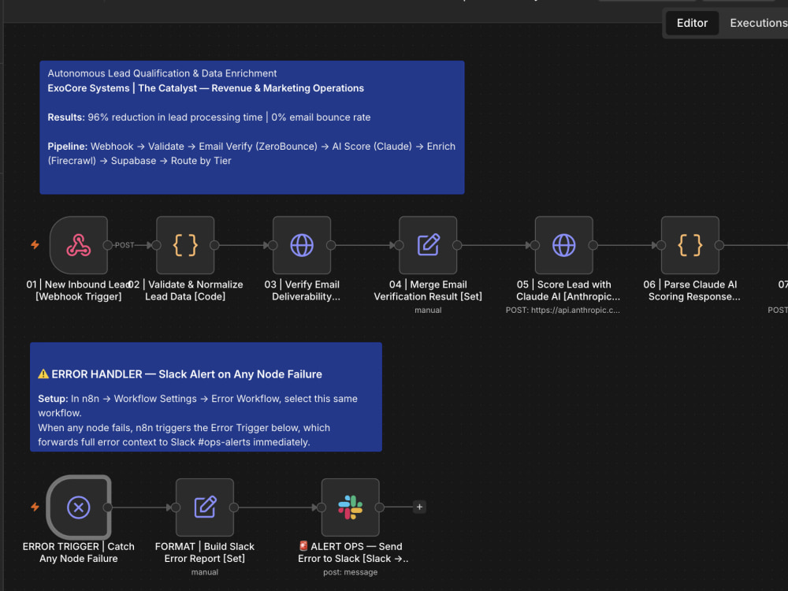The image size is (788, 591).
Task: Click the 'post: message' subtitle under Slack node
Action: pyautogui.click(x=351, y=572)
